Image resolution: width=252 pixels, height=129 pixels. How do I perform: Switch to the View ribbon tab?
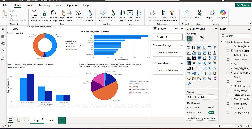(x=58, y=5)
